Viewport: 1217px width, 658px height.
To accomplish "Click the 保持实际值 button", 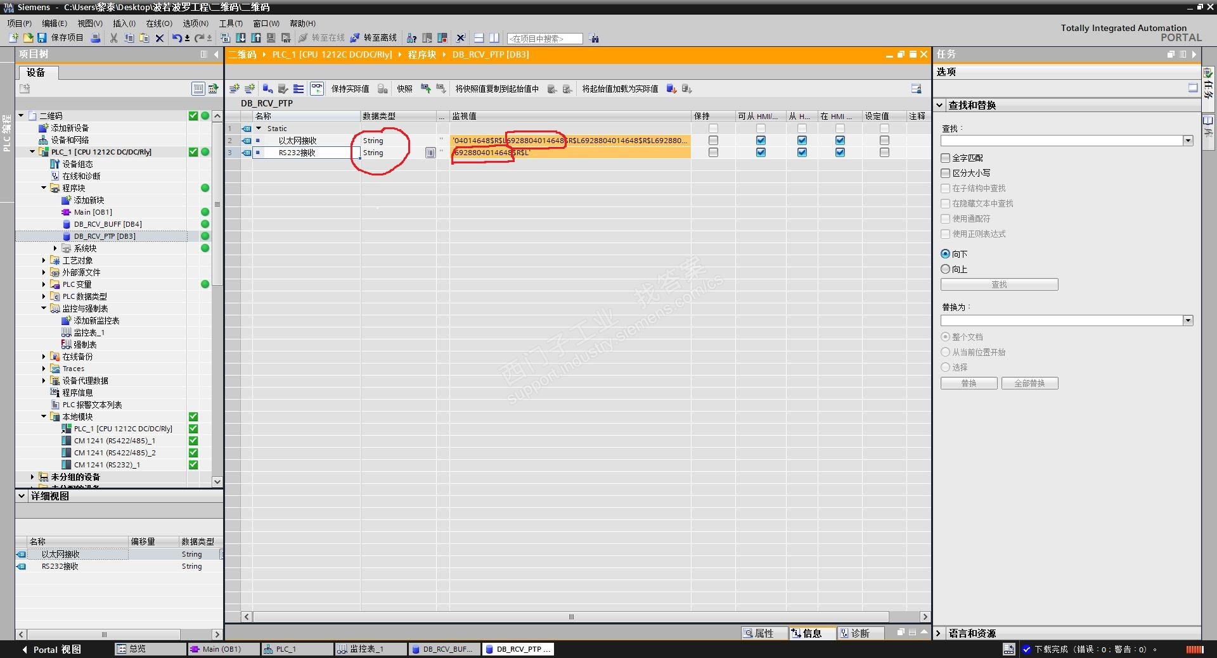I will pos(350,89).
